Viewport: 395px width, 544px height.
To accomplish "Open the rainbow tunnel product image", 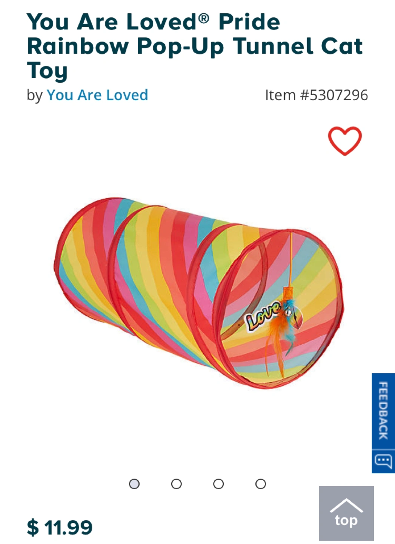I will (x=199, y=293).
